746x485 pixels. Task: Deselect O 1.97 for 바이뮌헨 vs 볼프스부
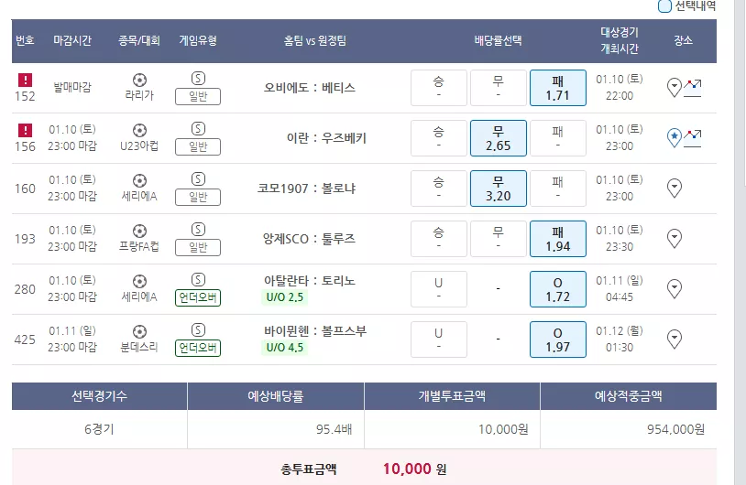(x=557, y=339)
